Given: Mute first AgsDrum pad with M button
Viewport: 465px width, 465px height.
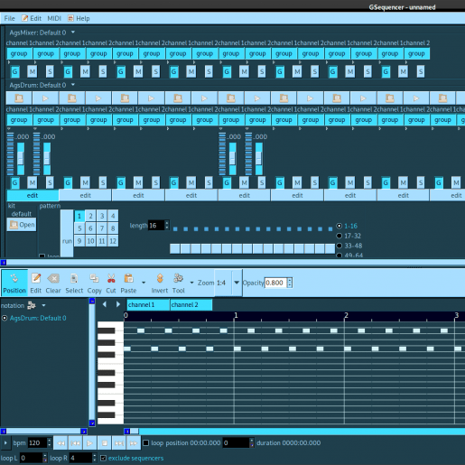Looking at the screenshot, I should pos(33,182).
